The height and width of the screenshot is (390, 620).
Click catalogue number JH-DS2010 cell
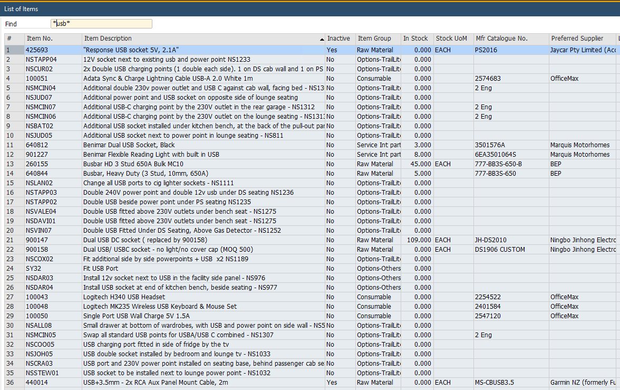pos(490,240)
